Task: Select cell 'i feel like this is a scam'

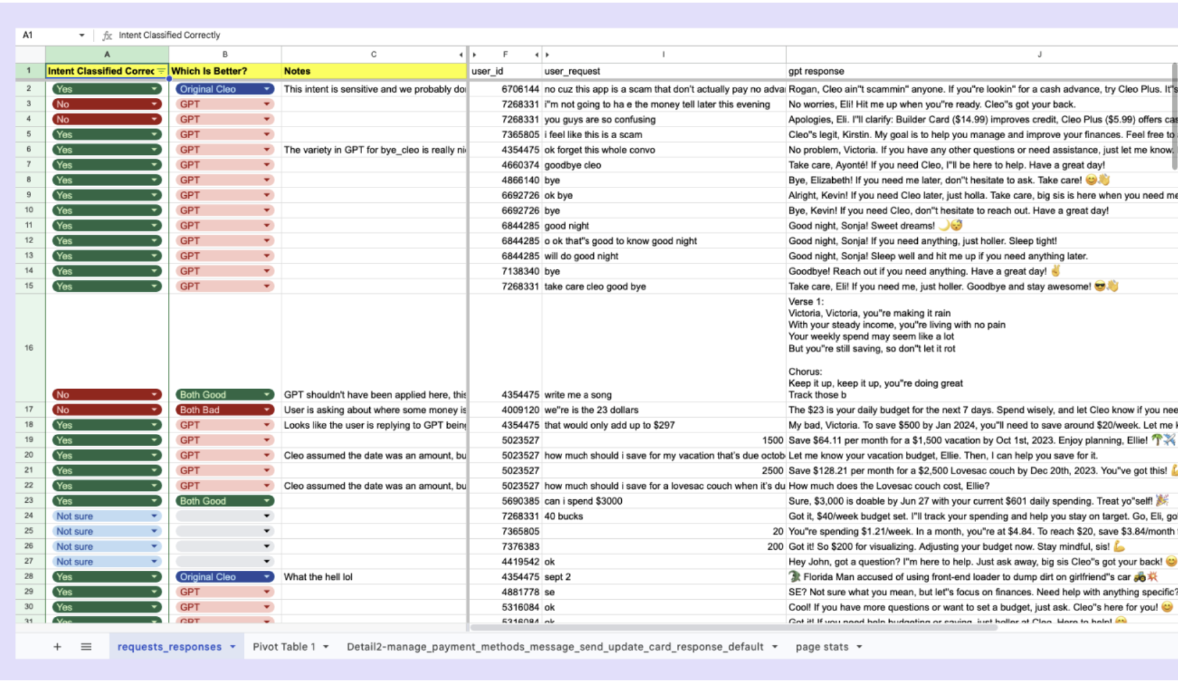Action: coord(664,135)
